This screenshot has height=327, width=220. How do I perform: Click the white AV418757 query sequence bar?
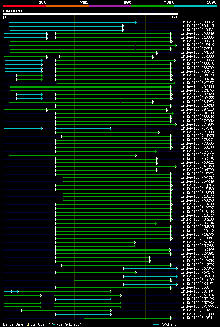[x=91, y=14]
